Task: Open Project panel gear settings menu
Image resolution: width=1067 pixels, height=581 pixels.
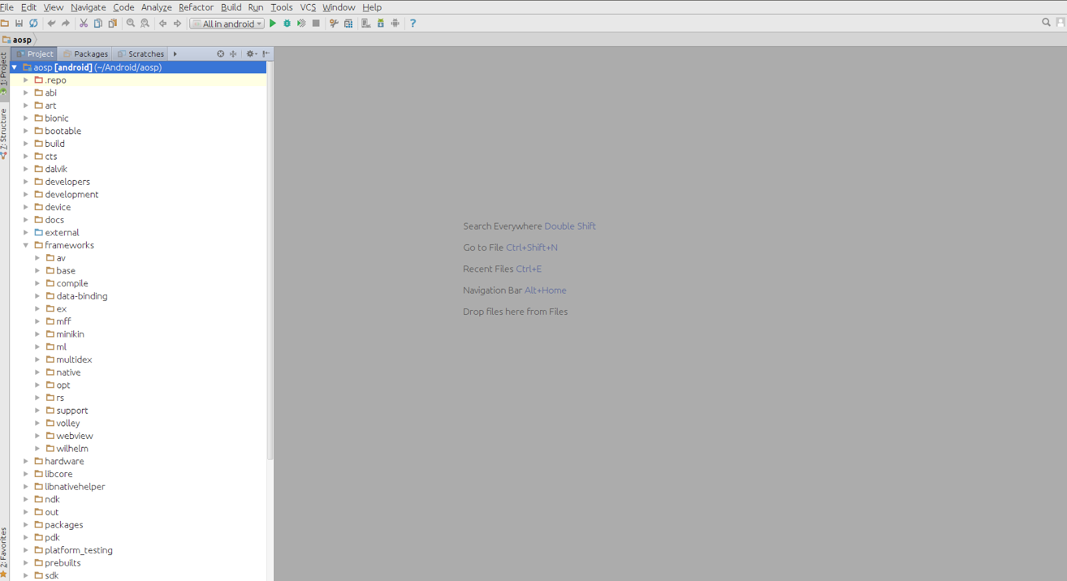Action: point(251,54)
